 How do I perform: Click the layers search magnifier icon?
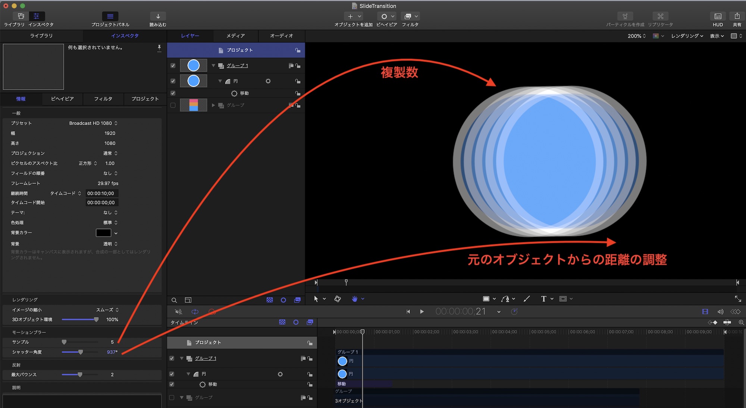point(174,300)
